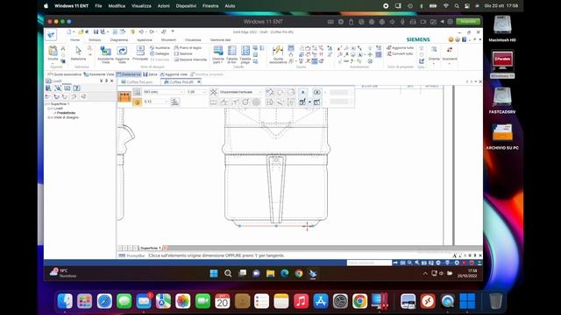Create a Dettaglio view
The width and height of the screenshot is (561, 315).
(160, 53)
